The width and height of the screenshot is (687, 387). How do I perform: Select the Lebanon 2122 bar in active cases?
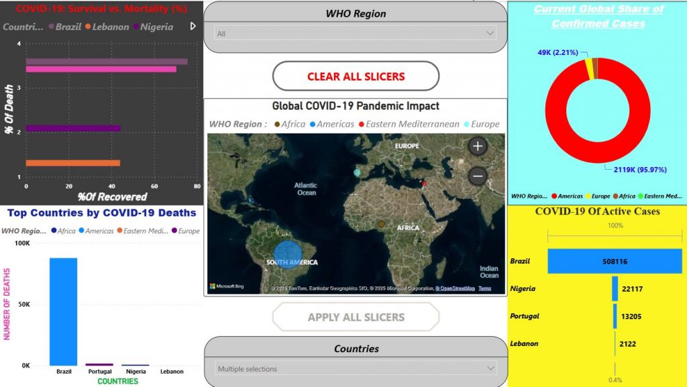point(615,343)
